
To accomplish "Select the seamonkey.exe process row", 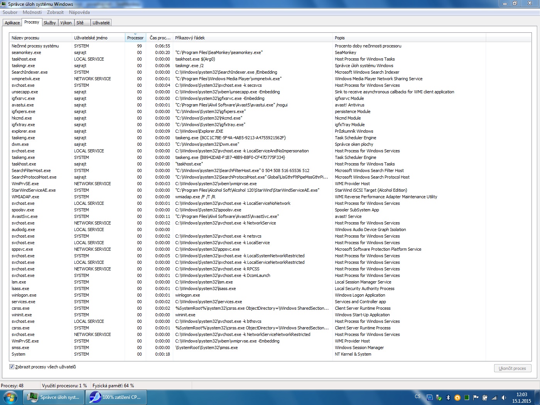I will point(270,52).
